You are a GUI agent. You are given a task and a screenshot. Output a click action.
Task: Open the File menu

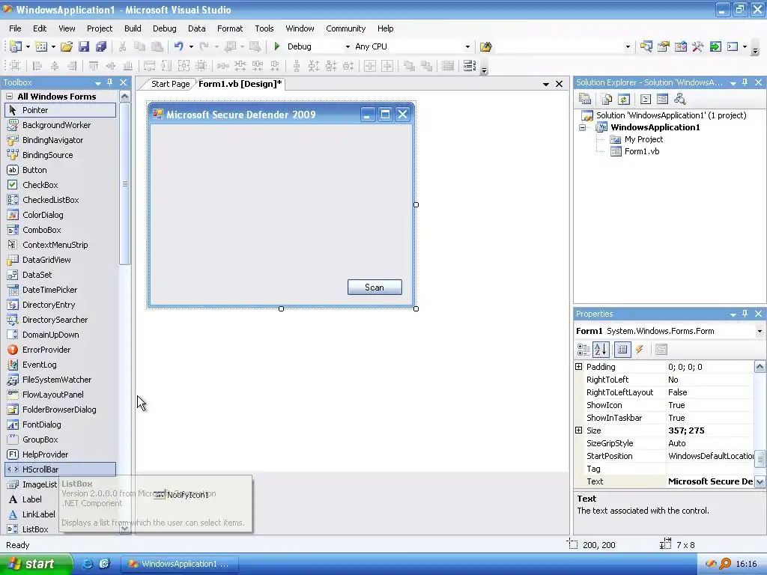click(x=15, y=28)
